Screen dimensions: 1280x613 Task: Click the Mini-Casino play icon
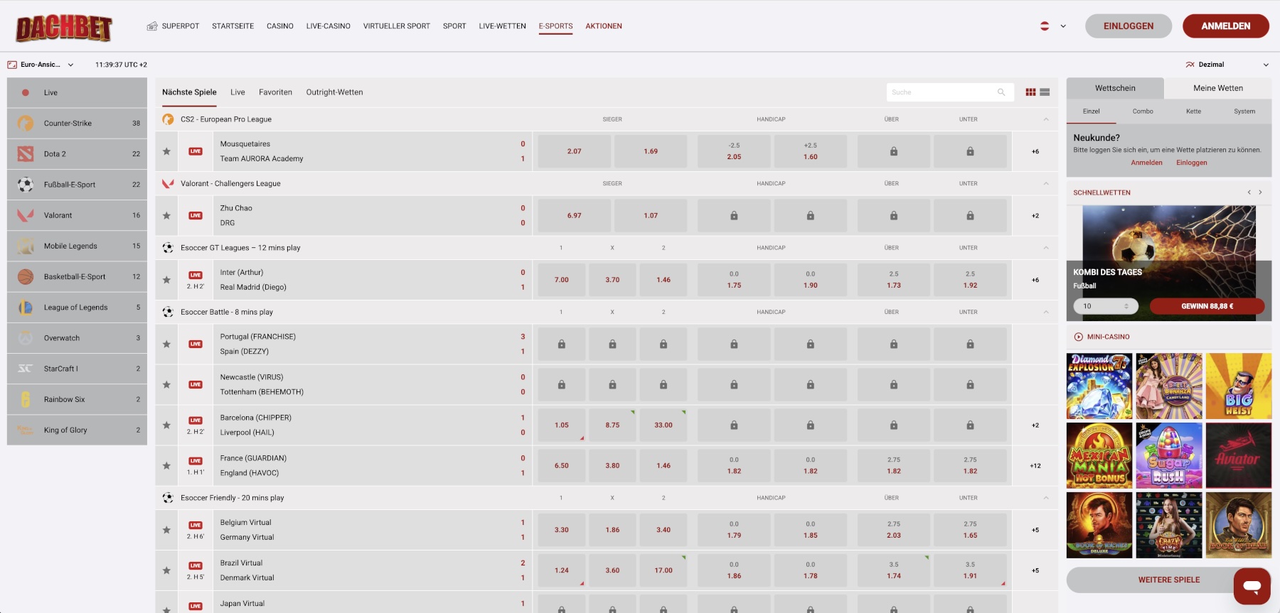[1078, 337]
